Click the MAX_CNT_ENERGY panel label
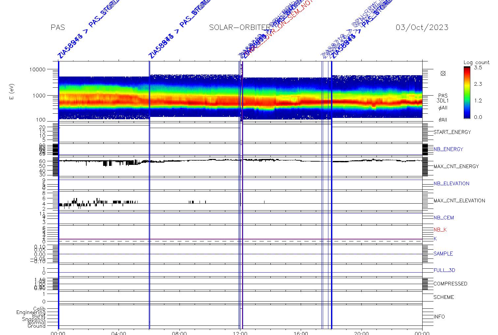This screenshot has width=498, height=335. click(456, 166)
